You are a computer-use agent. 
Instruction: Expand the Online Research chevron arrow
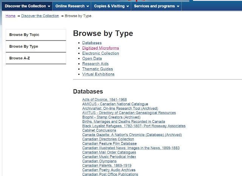pos(88,6)
